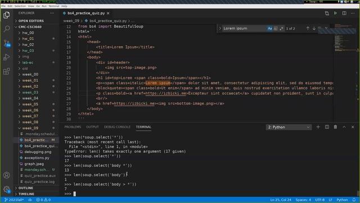Open debugging.png in the explorer
360x203 pixels.
[x=38, y=152]
